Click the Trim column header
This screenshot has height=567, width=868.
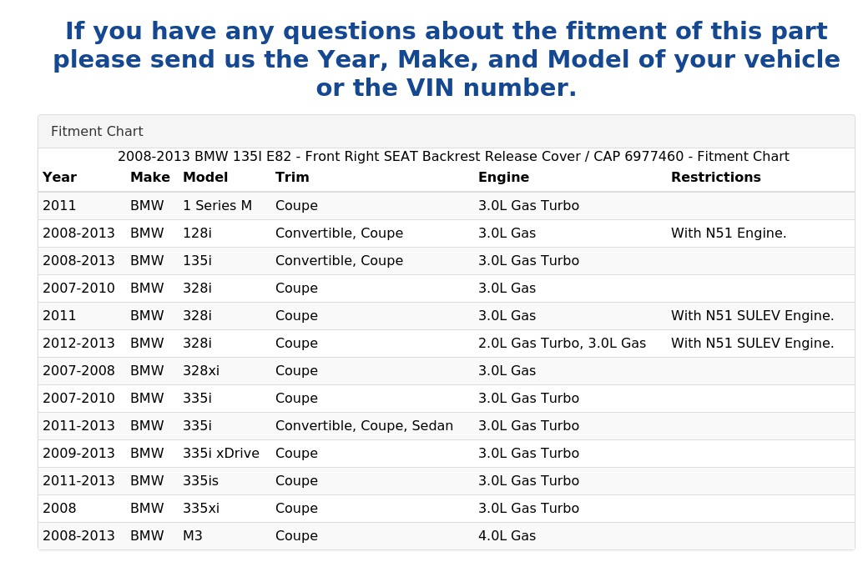click(x=292, y=177)
